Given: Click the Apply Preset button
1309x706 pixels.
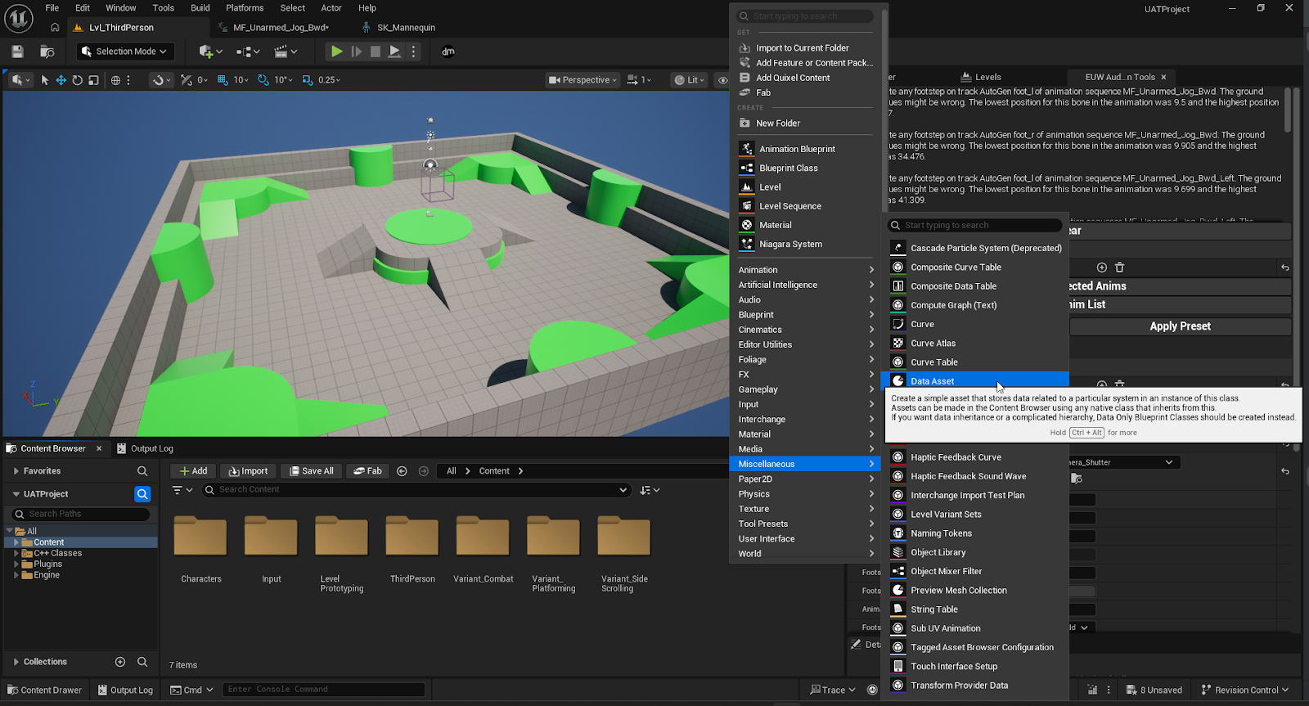Looking at the screenshot, I should (1180, 326).
